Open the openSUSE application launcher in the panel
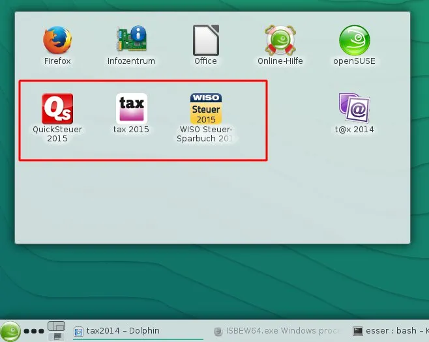This screenshot has height=342, width=429. tap(10, 332)
